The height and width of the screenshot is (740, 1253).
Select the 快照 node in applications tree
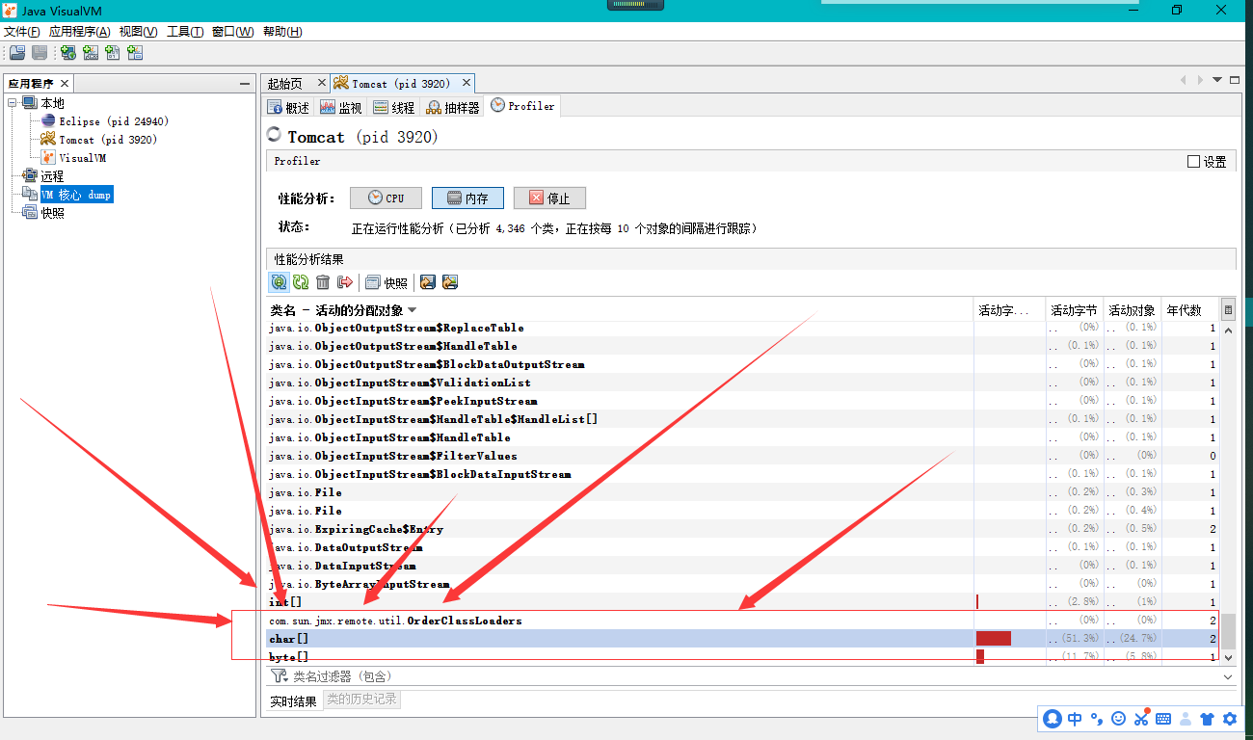(52, 213)
